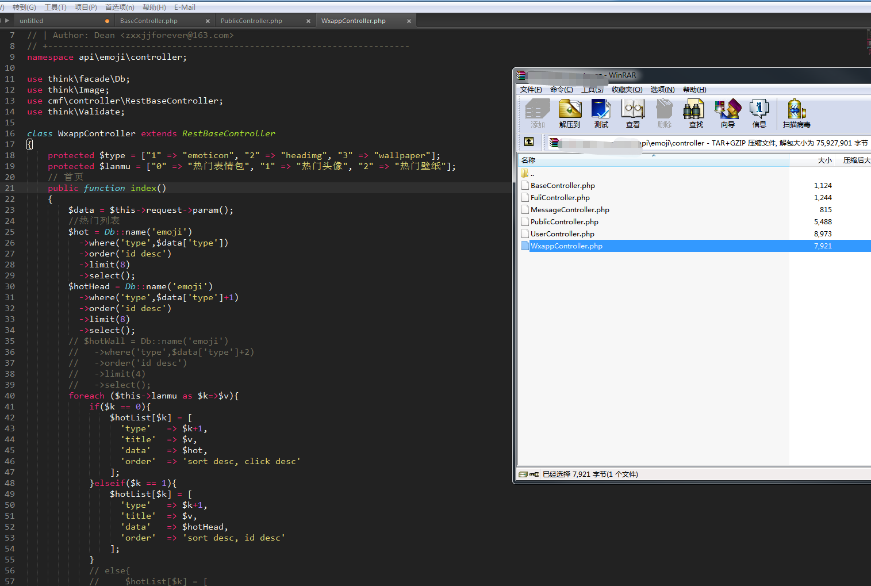This screenshot has width=871, height=586.
Task: Click the View (查看) toolbar icon
Action: coord(633,113)
